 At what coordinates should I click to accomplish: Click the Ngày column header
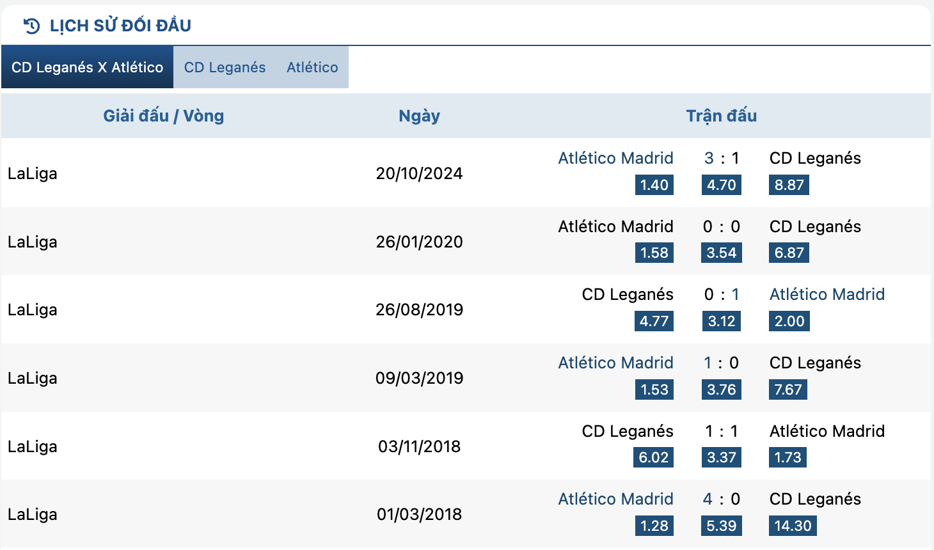click(x=419, y=116)
